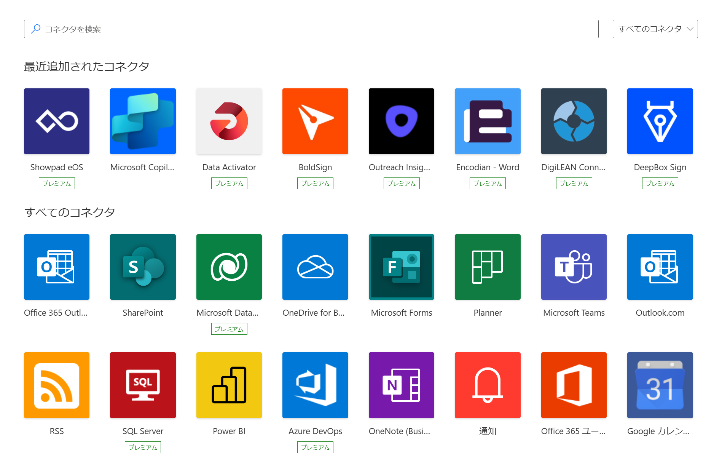Select the OneNote (Business) connector icon
The width and height of the screenshot is (722, 457).
(x=402, y=385)
